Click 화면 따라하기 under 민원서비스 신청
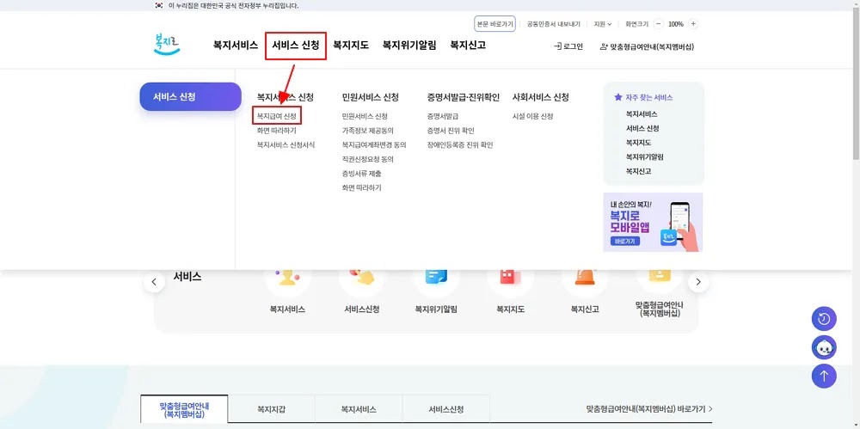860x429 pixels. click(x=361, y=187)
